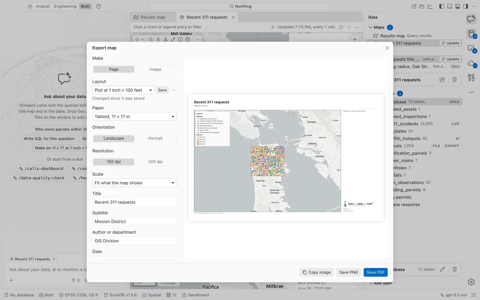Open the database panel icon with badge 3
This screenshot has width=480, height=300.
(471, 34)
